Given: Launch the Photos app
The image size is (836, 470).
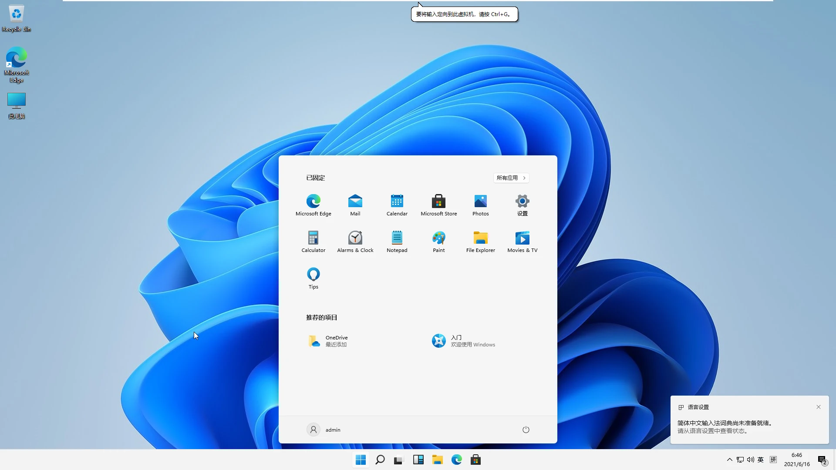Looking at the screenshot, I should pyautogui.click(x=481, y=205).
